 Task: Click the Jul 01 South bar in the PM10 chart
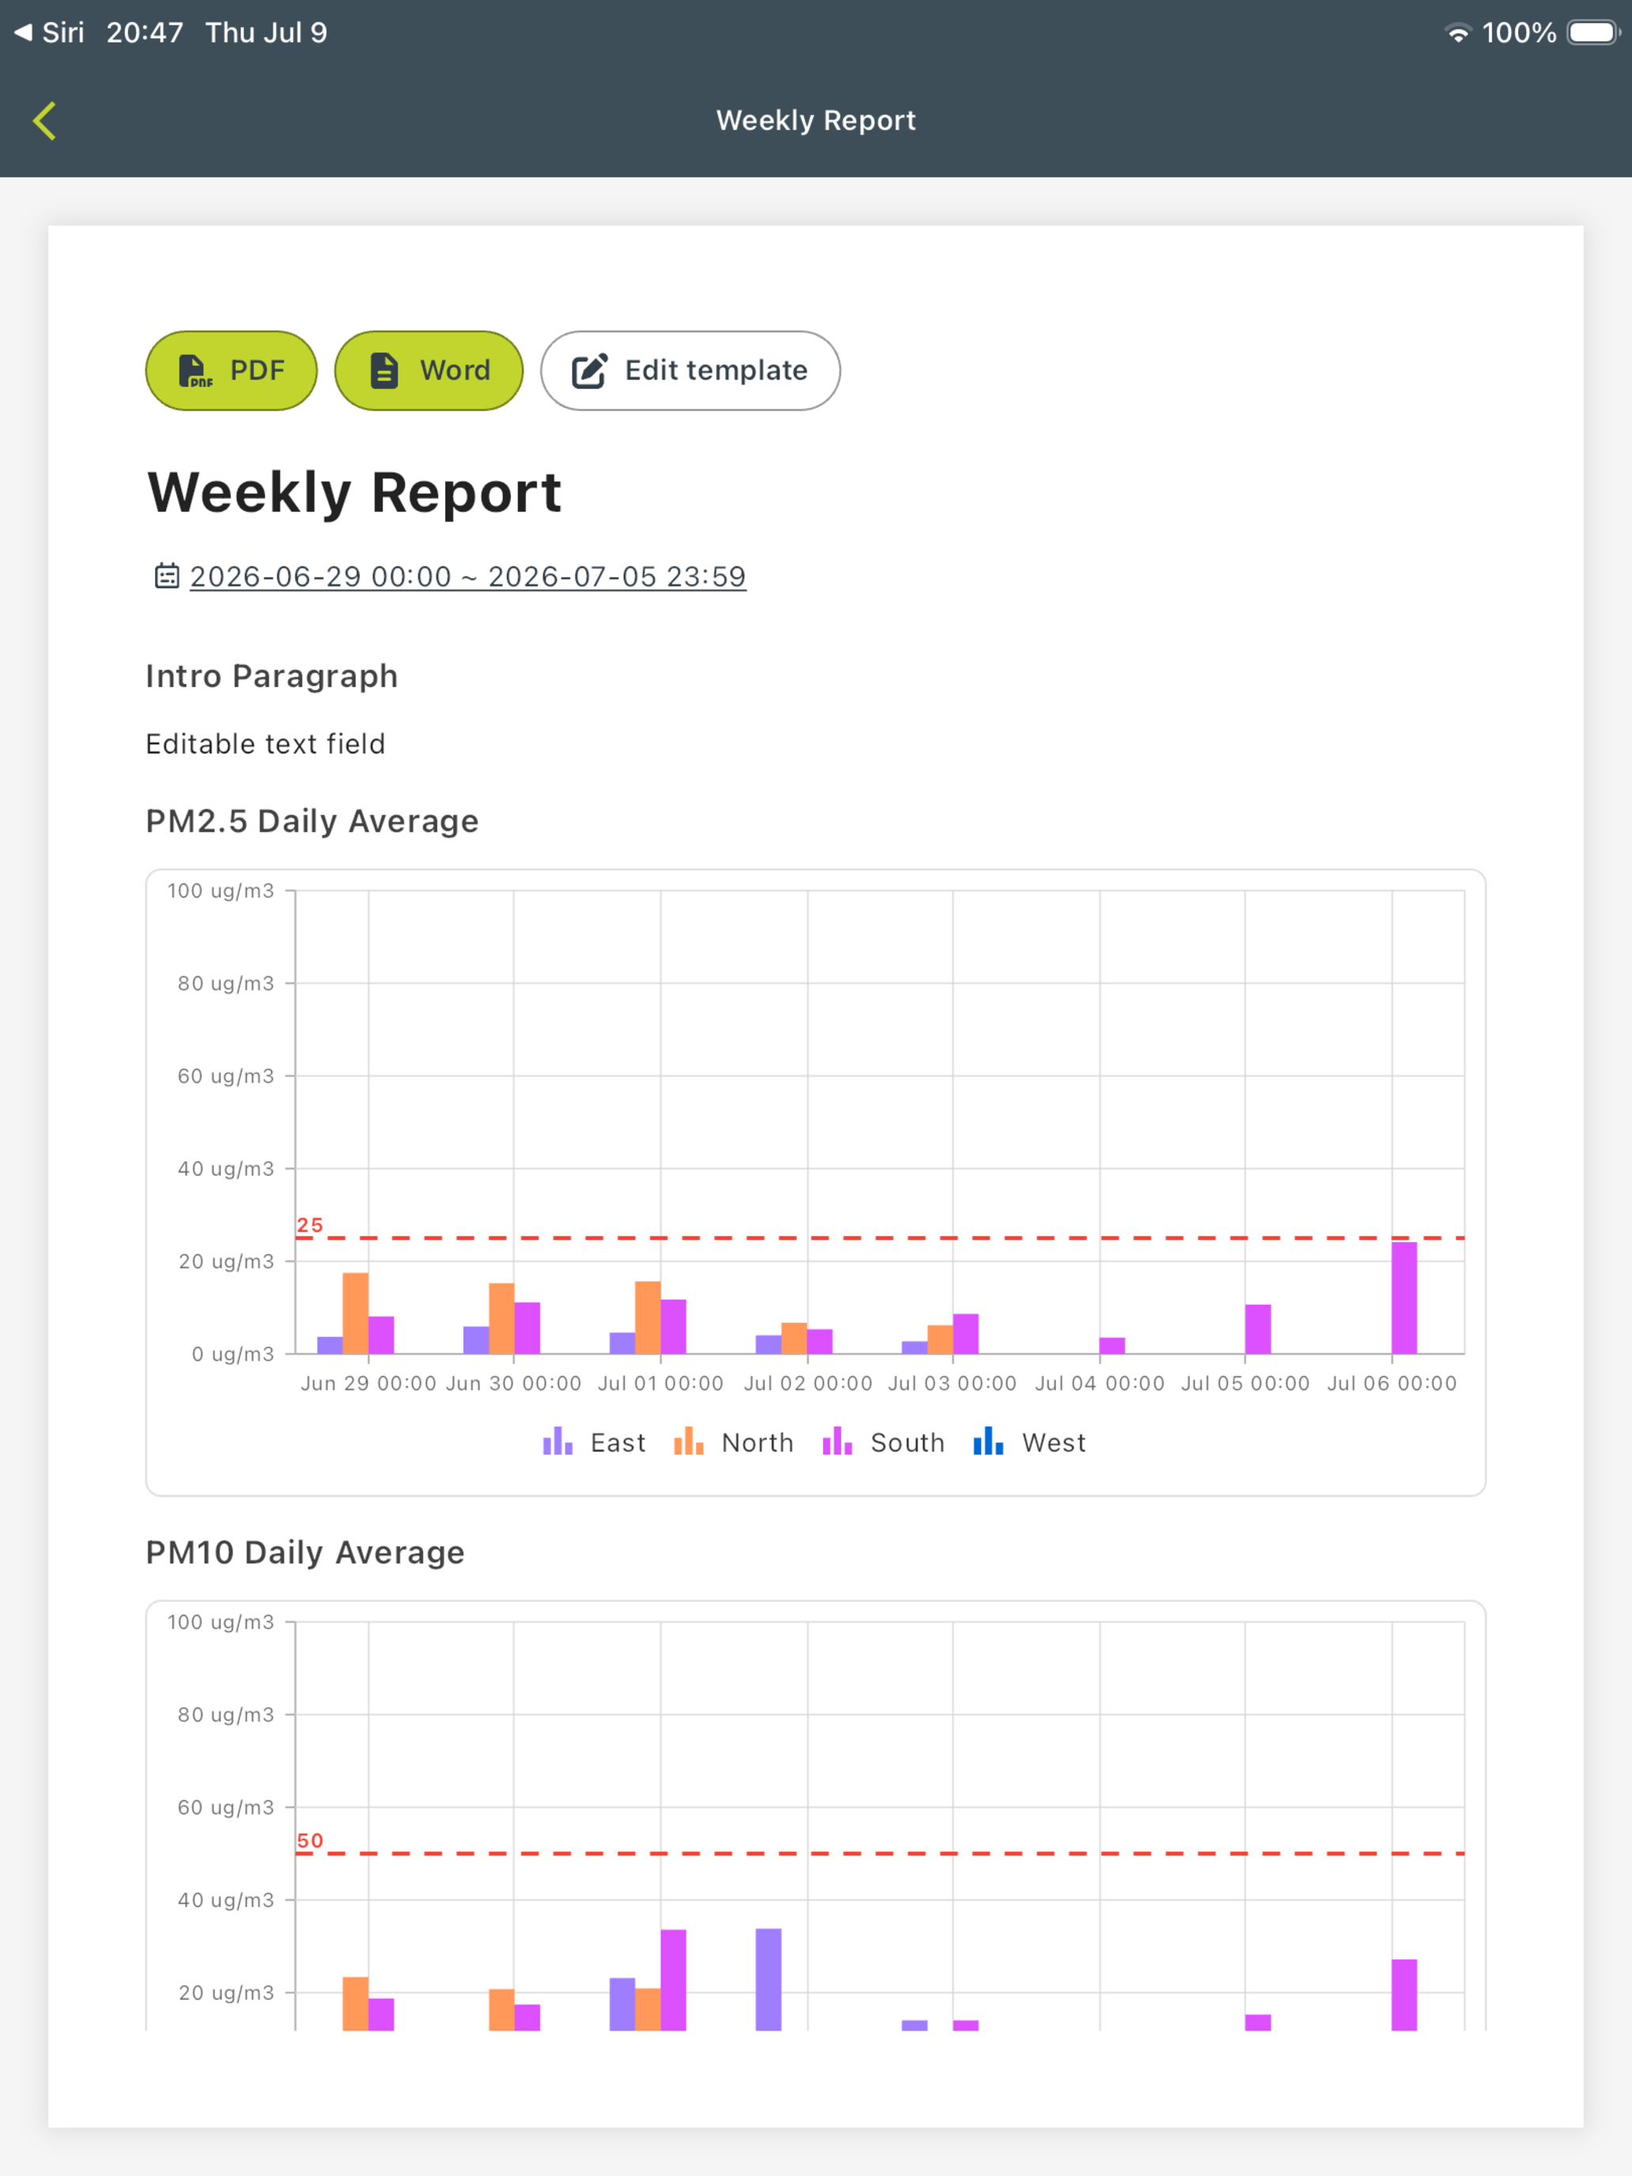pyautogui.click(x=673, y=1980)
